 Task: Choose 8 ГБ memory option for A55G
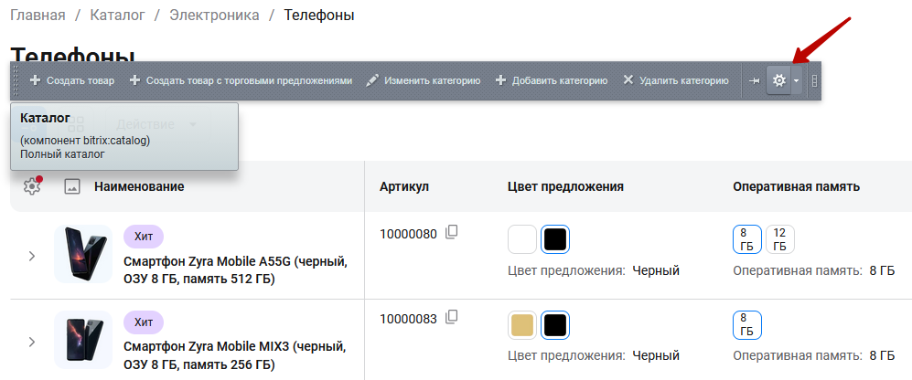[x=746, y=239]
